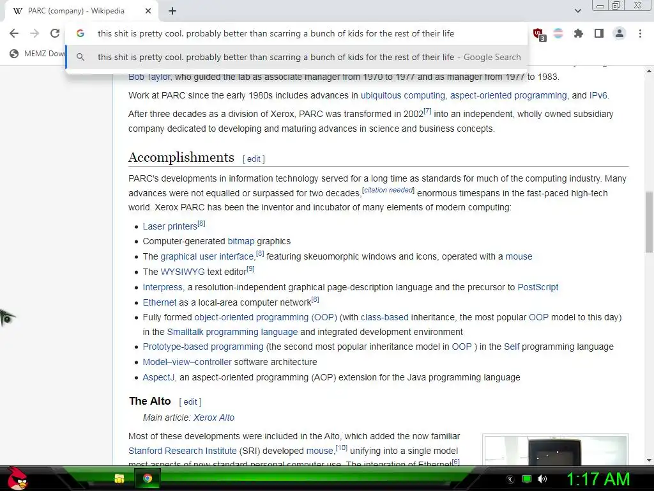
Task: Open the AspectJ link
Action: [158, 377]
